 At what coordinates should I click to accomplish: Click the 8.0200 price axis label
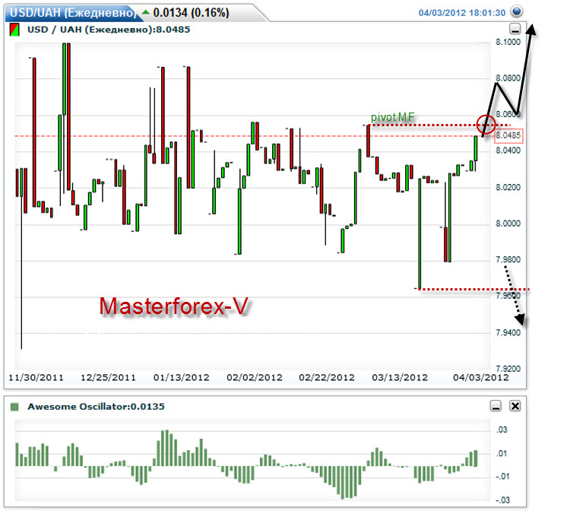click(x=508, y=187)
